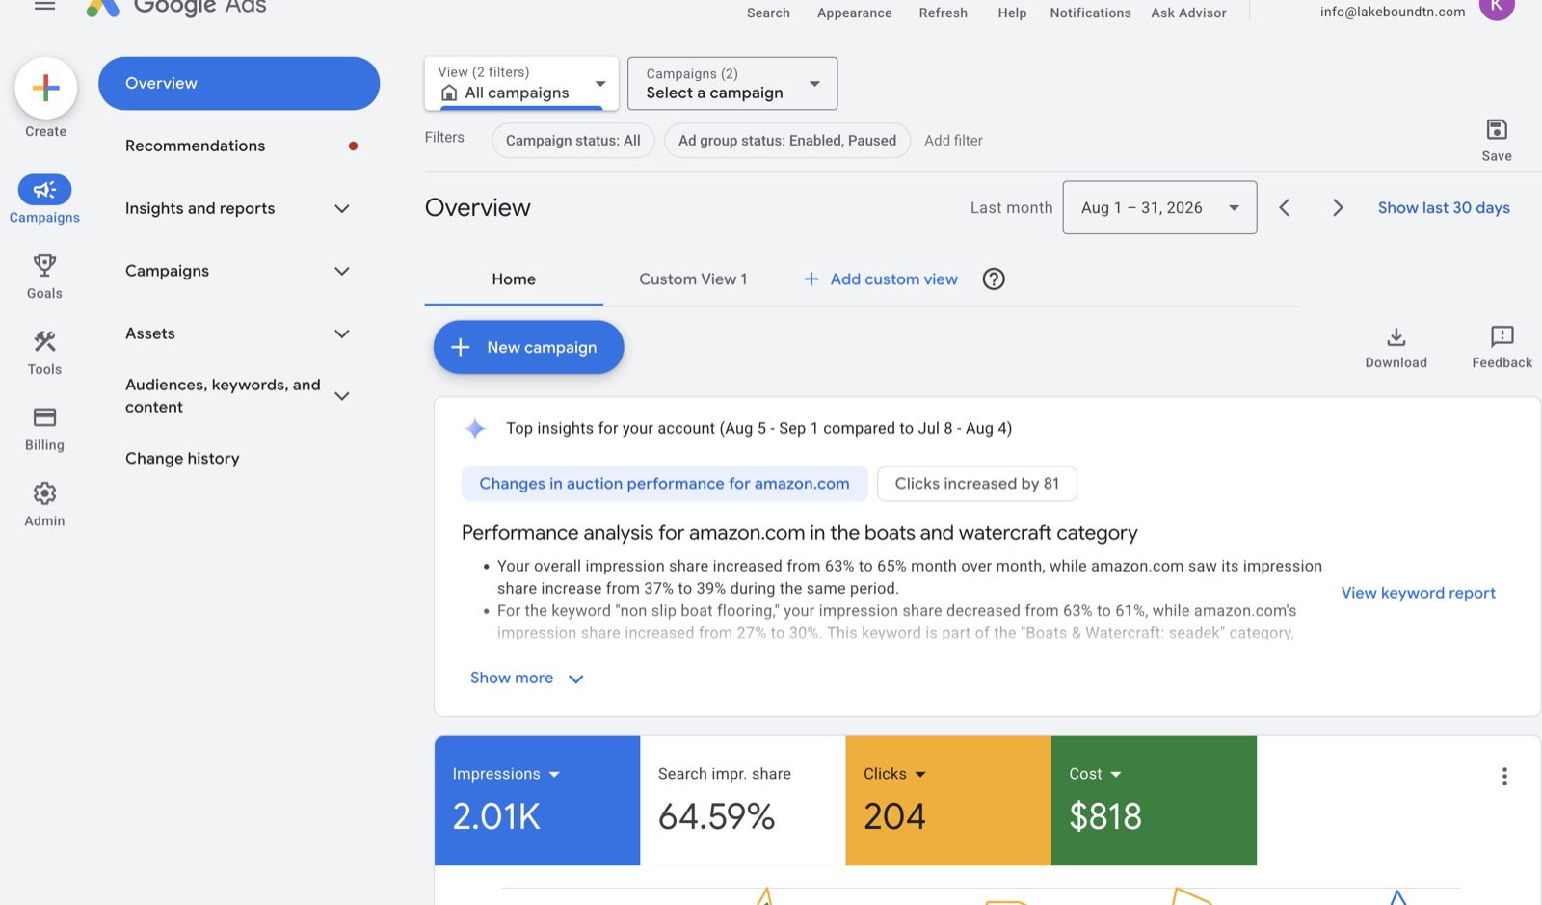
Task: Click the green Cost $818 tile
Action: pyautogui.click(x=1154, y=800)
